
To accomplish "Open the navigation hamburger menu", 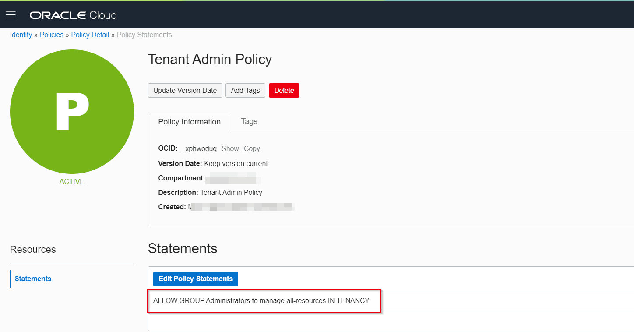I will 11,14.
